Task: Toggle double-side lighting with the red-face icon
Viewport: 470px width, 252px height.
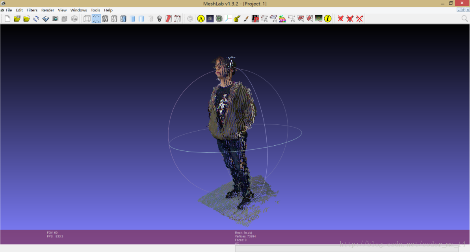Action: pyautogui.click(x=169, y=19)
